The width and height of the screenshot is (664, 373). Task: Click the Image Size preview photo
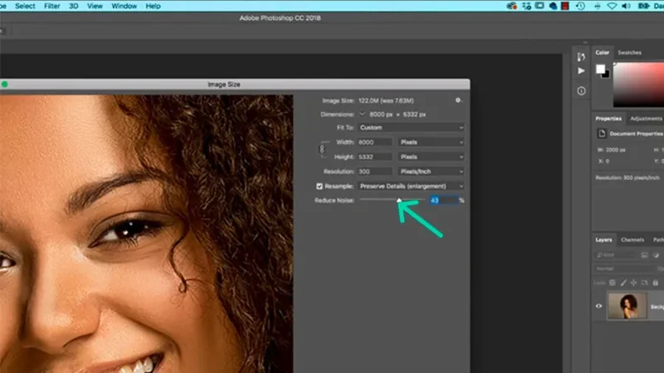point(147,234)
